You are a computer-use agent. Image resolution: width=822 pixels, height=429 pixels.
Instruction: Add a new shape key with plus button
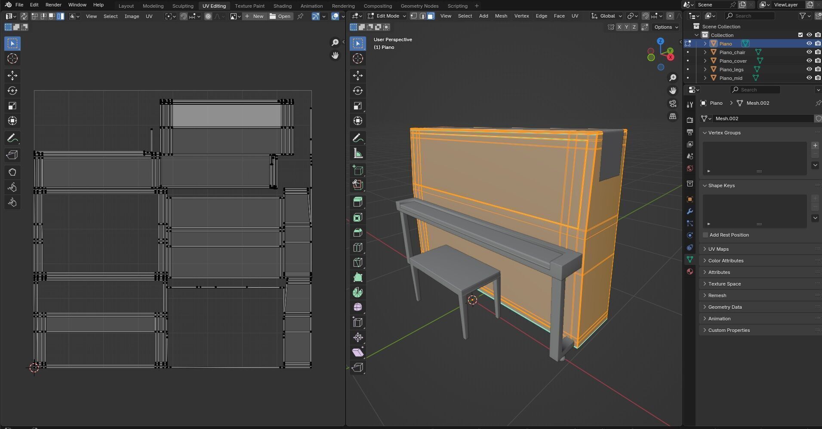coord(815,198)
